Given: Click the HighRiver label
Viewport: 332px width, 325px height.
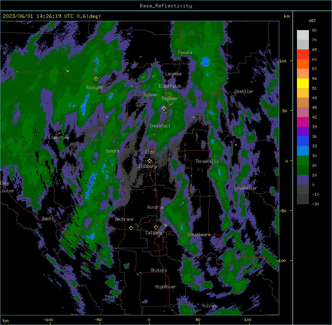Looking at the screenshot, I should click(x=166, y=287).
